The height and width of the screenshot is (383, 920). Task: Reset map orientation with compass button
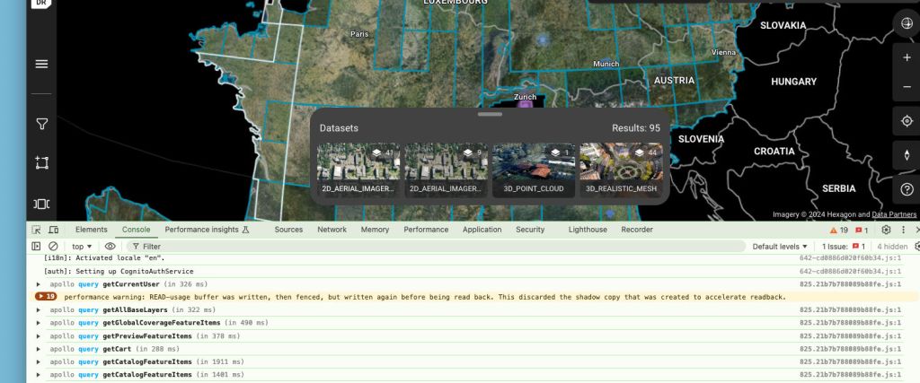pyautogui.click(x=907, y=154)
